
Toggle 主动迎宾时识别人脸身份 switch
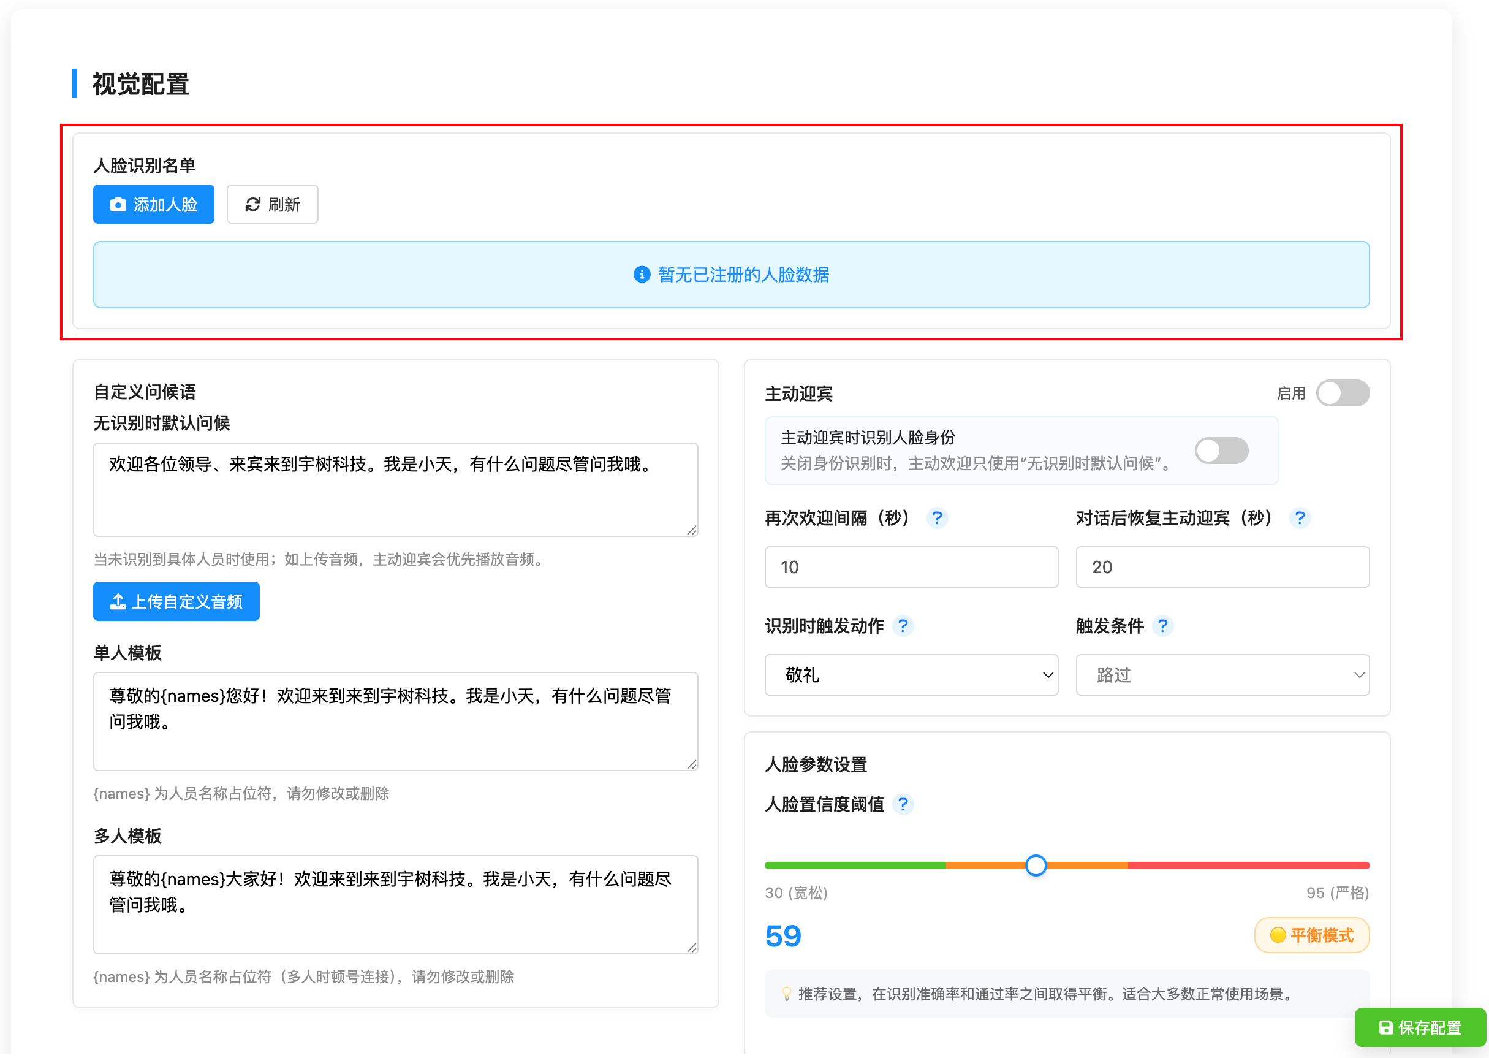[1221, 451]
